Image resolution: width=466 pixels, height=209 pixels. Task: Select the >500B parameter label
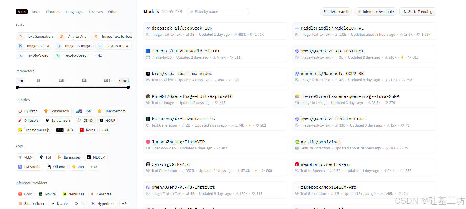click(124, 81)
